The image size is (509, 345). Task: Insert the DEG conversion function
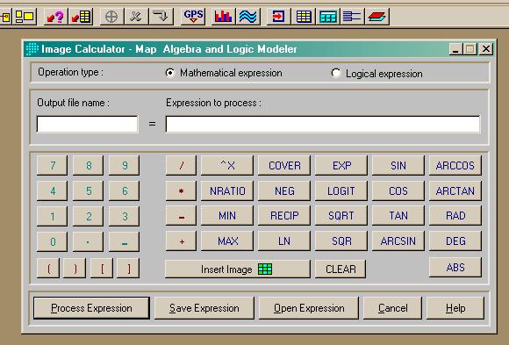(x=455, y=241)
